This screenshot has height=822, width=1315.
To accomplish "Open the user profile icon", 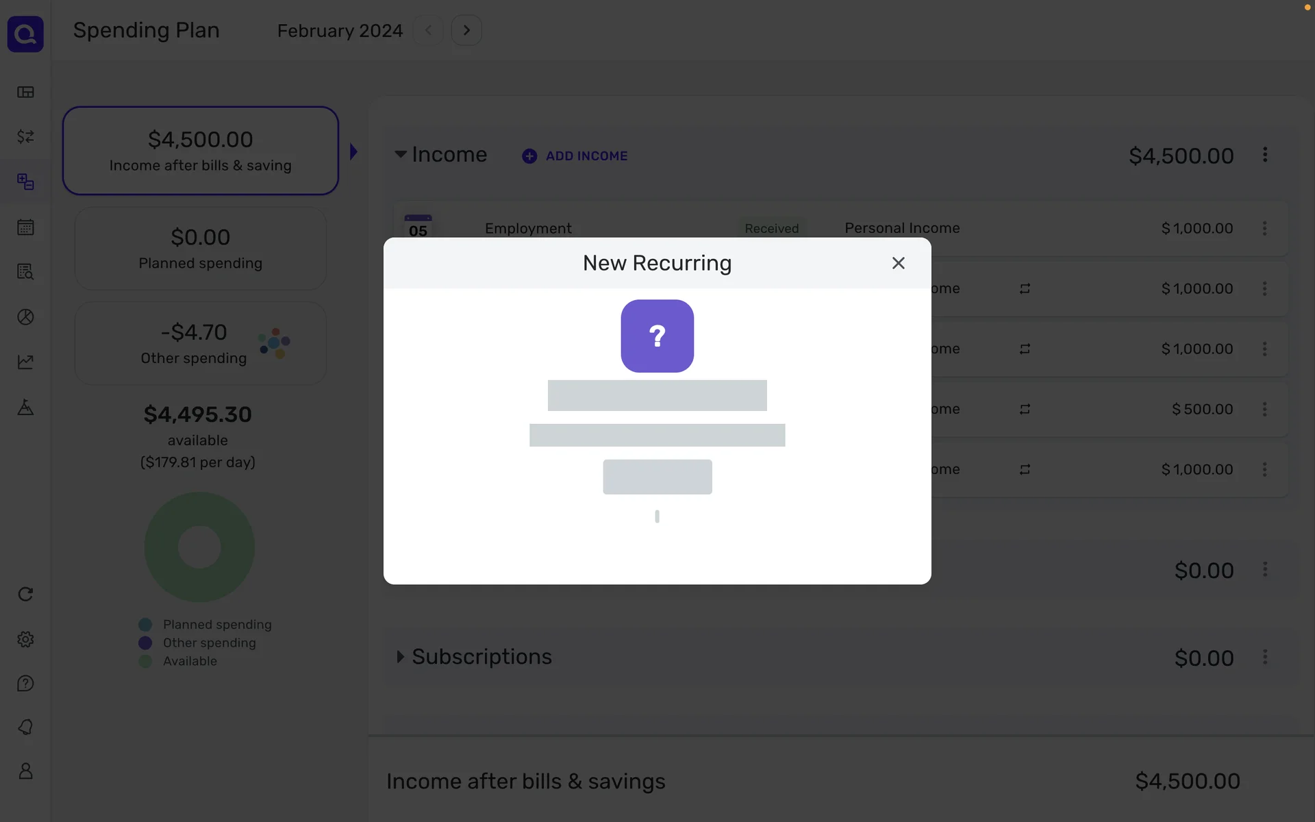I will [25, 771].
